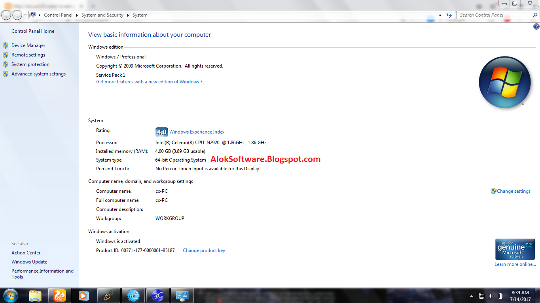Click the System protection shield icon
Image resolution: width=540 pixels, height=303 pixels.
click(6, 64)
